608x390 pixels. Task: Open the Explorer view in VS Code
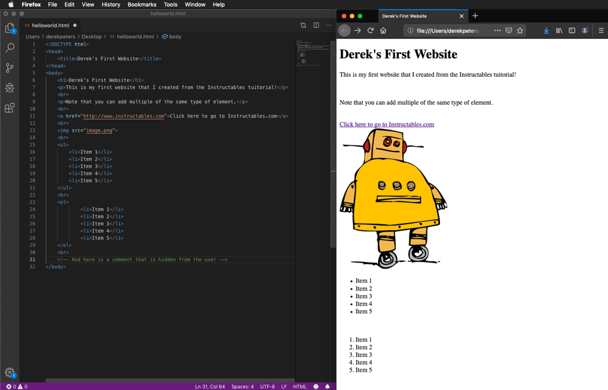[x=10, y=28]
